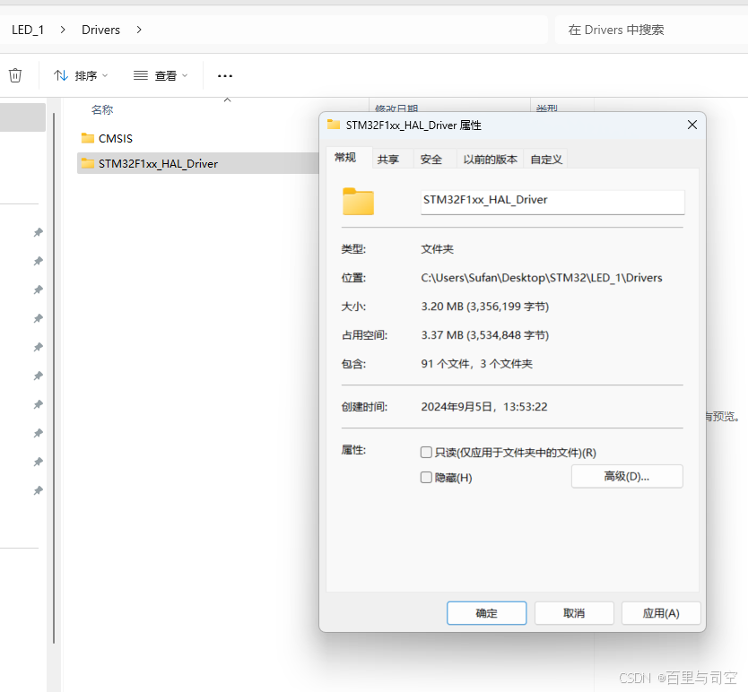Screen dimensions: 748x692
Task: Switch to Previous Versions (以前的版本) tab
Action: pyautogui.click(x=491, y=160)
